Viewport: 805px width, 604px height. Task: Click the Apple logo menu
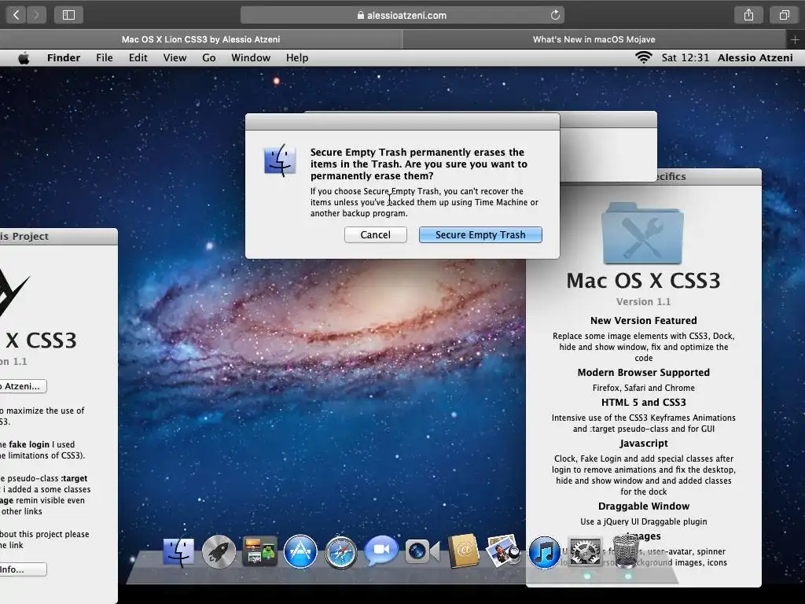click(24, 58)
